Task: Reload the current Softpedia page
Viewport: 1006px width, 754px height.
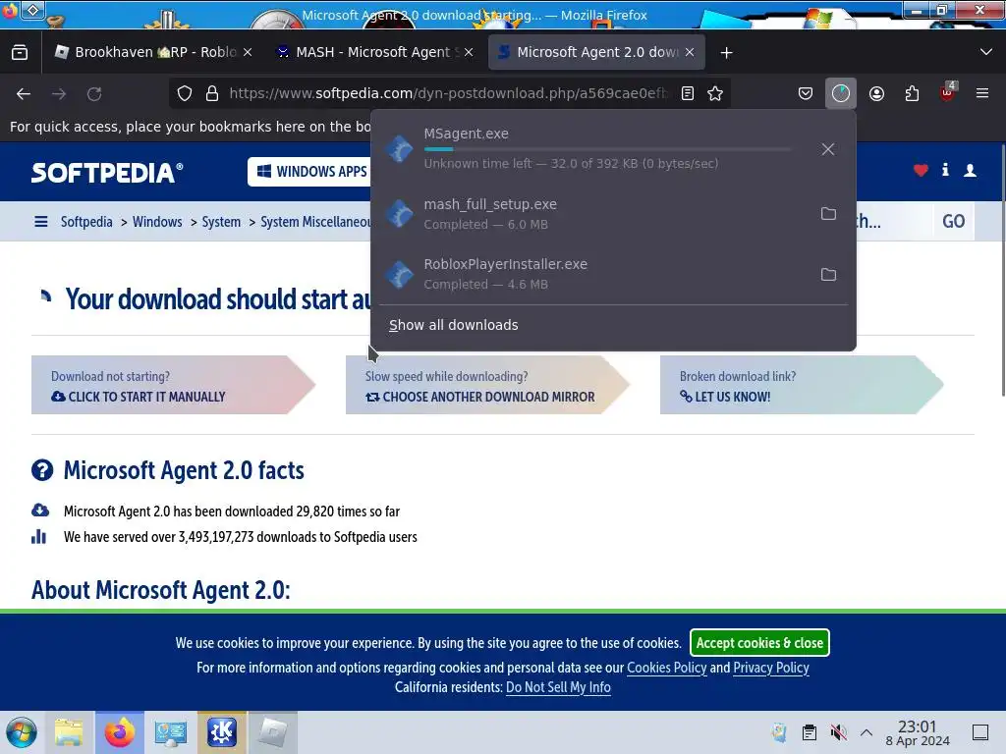Action: (94, 93)
